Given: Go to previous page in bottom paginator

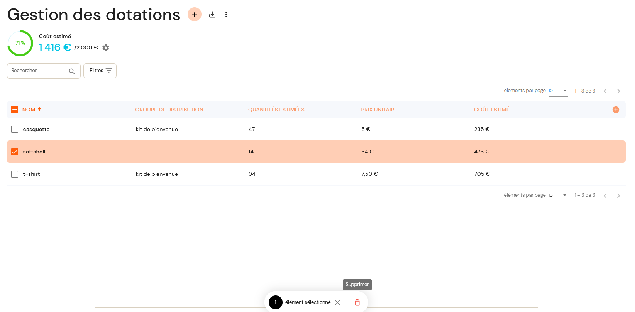Looking at the screenshot, I should [605, 196].
